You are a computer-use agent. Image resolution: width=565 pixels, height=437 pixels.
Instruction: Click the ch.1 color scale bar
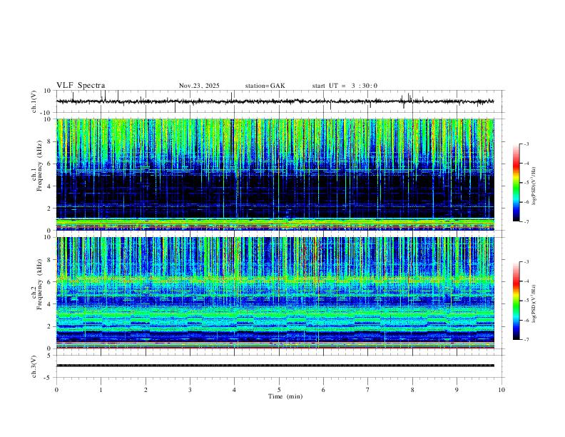[516, 183]
